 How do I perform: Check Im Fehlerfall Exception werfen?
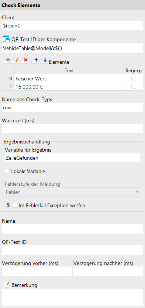[14, 205]
